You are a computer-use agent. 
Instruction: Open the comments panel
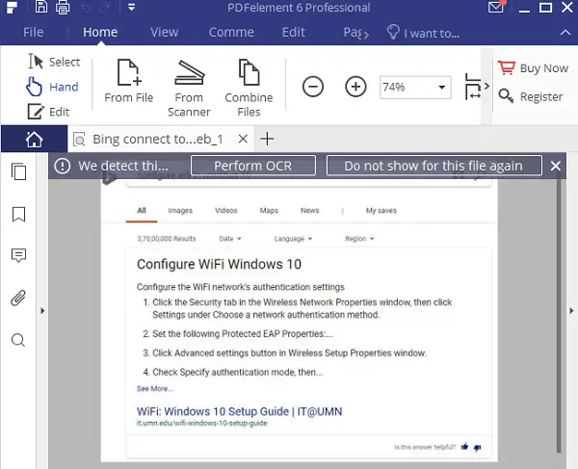(18, 255)
